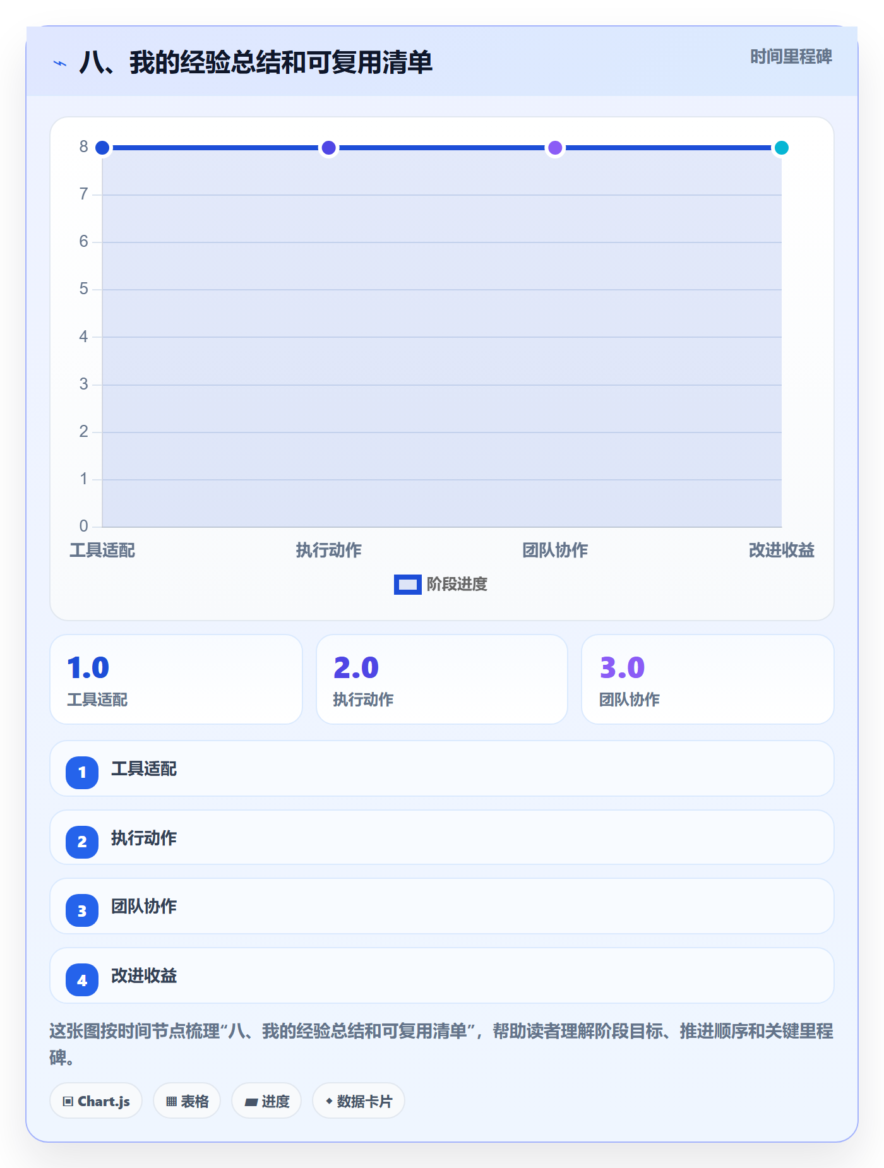Select the 3.0 团队协作 data card
Image resolution: width=884 pixels, height=1168 pixels.
coord(708,679)
